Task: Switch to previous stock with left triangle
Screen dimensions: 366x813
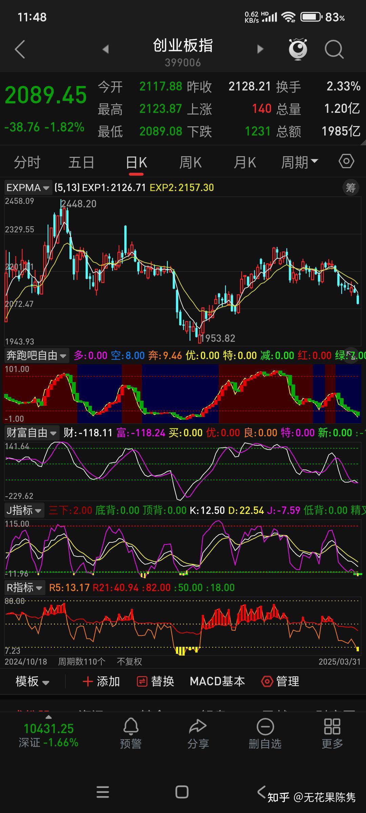Action: tap(106, 49)
